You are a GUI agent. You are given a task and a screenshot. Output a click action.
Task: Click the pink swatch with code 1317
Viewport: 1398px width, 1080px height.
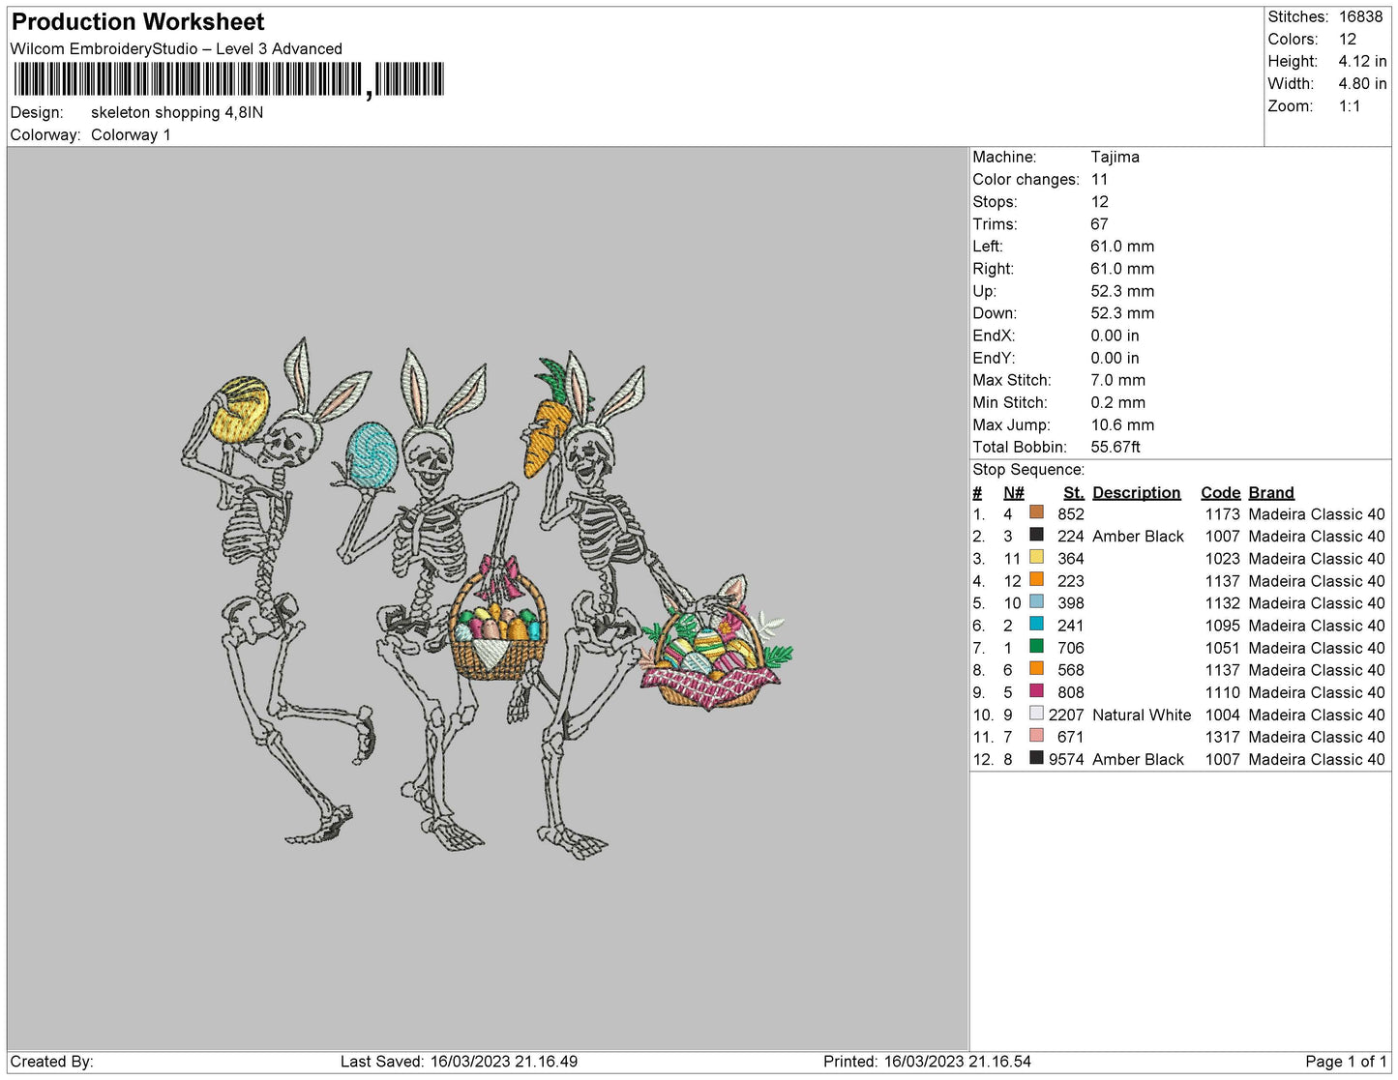point(1037,735)
